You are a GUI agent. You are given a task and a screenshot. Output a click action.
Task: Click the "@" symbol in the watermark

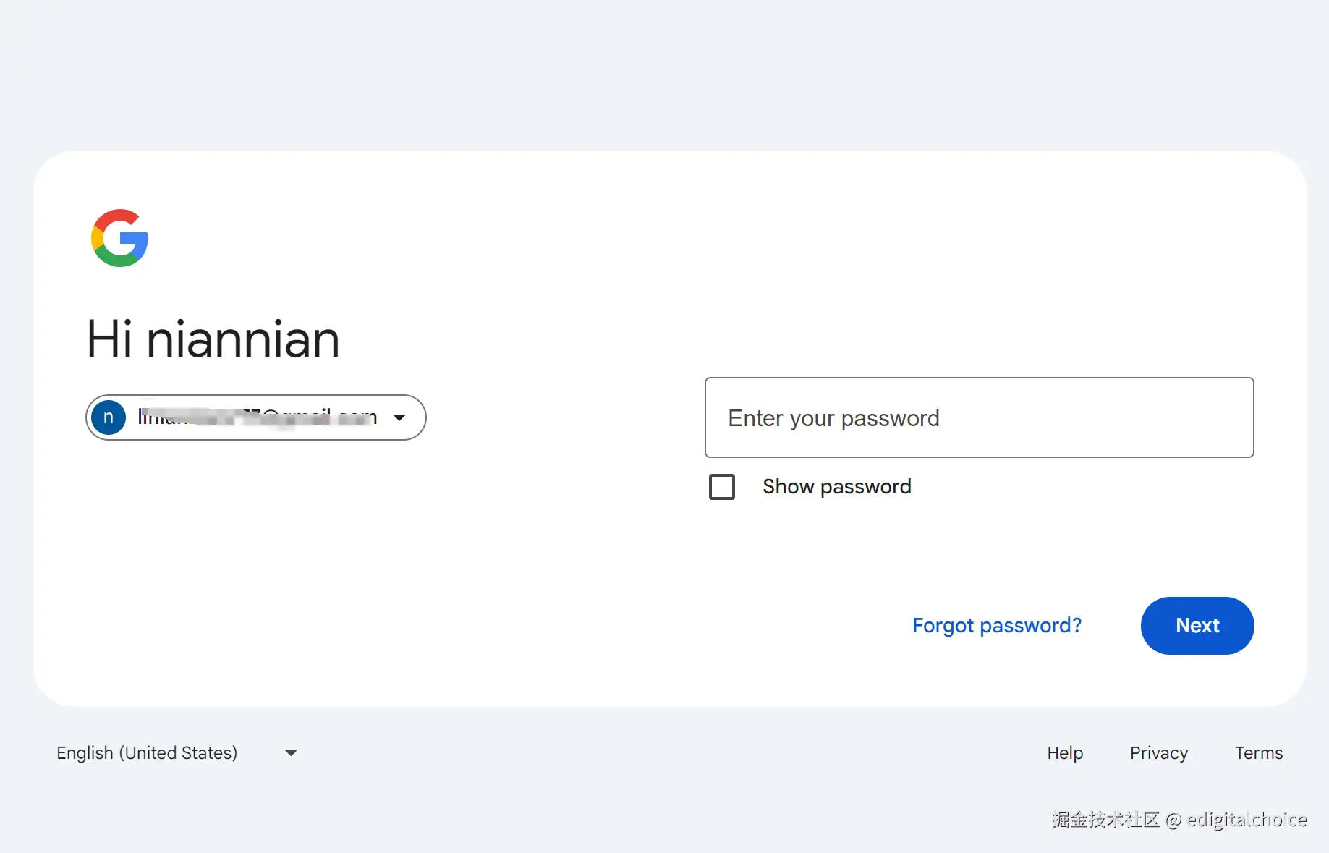coord(1173,820)
